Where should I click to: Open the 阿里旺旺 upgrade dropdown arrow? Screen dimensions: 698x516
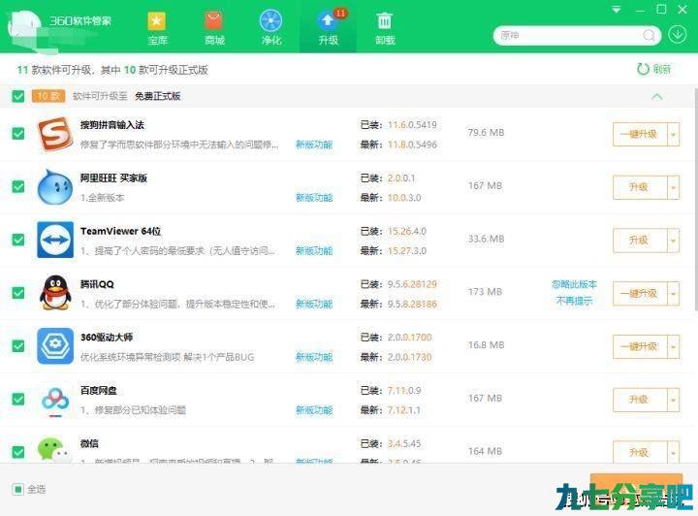click(674, 187)
